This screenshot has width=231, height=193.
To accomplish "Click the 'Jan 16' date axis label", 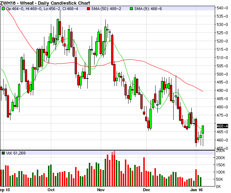I will (196, 190).
